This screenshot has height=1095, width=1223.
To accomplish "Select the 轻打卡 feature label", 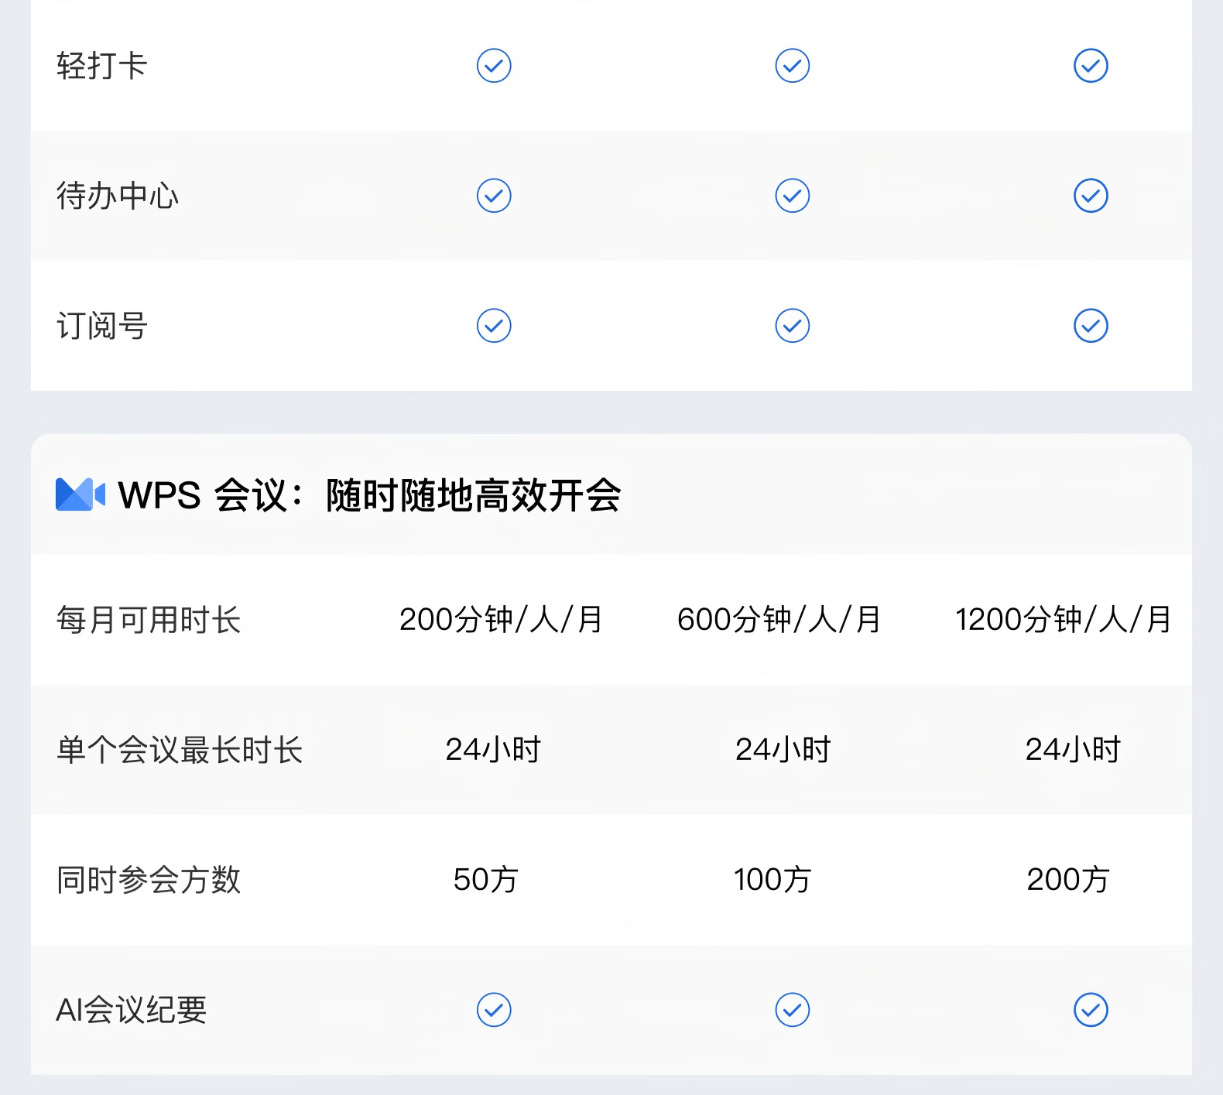I will click(x=101, y=66).
